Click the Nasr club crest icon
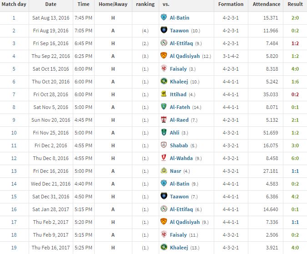This screenshot has height=254, width=307. tap(164, 171)
